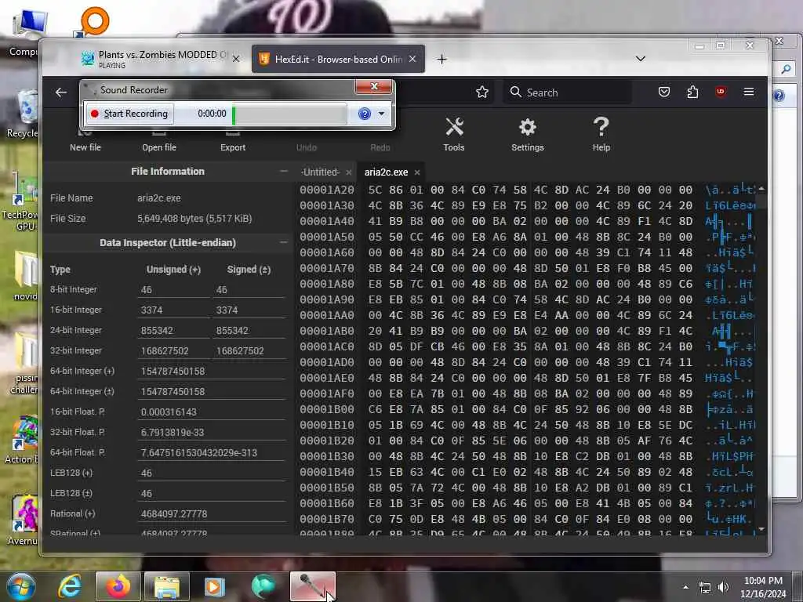Click the teal globe taskbar icon
This screenshot has width=803, height=602.
coord(263,586)
